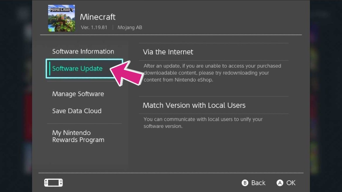The height and width of the screenshot is (192, 342).
Task: Choose Via the Internet update option
Action: click(x=168, y=52)
